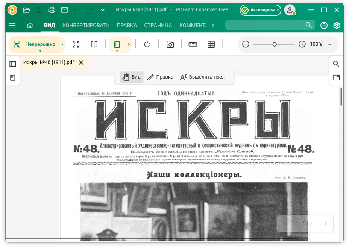Open the 100% zoom level dropdown

coord(330,44)
